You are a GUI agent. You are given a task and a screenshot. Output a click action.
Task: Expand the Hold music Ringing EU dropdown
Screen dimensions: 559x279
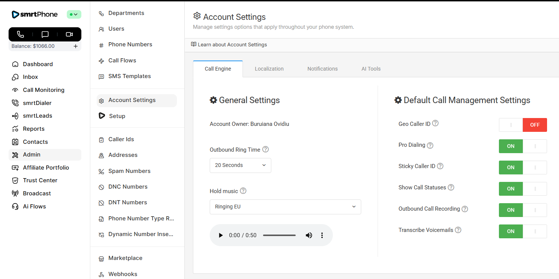(285, 207)
